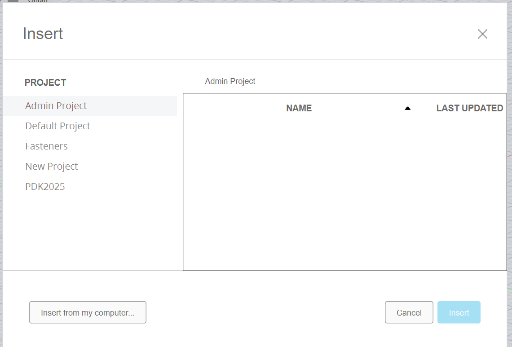The image size is (512, 347).
Task: Click the blue Insert button
Action: pyautogui.click(x=459, y=312)
